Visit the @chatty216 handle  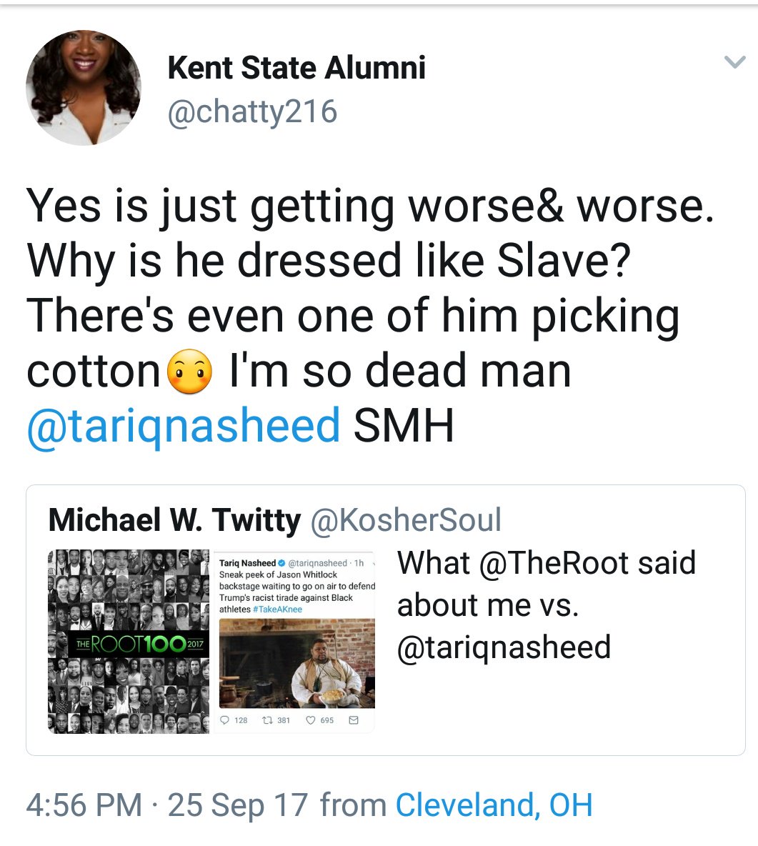252,111
